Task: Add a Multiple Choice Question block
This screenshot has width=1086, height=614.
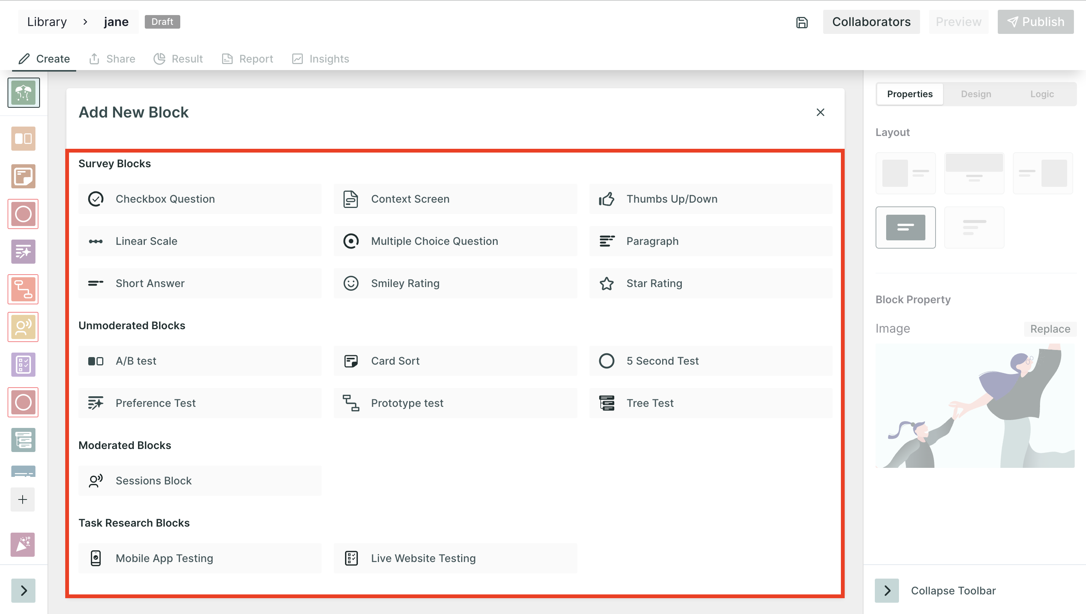Action: pyautogui.click(x=455, y=241)
